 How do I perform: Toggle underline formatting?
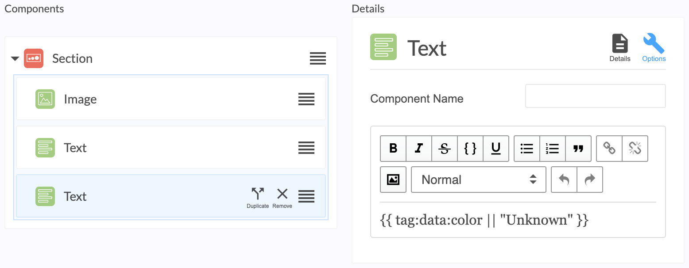[x=495, y=148]
